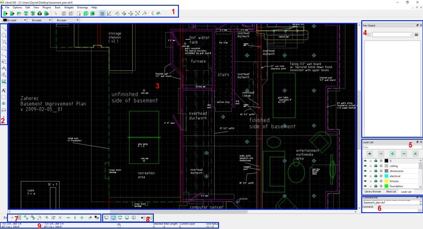Image resolution: width=423 pixels, height=229 pixels.
Task: Toggle print for the dimensions layer
Action: [376, 171]
